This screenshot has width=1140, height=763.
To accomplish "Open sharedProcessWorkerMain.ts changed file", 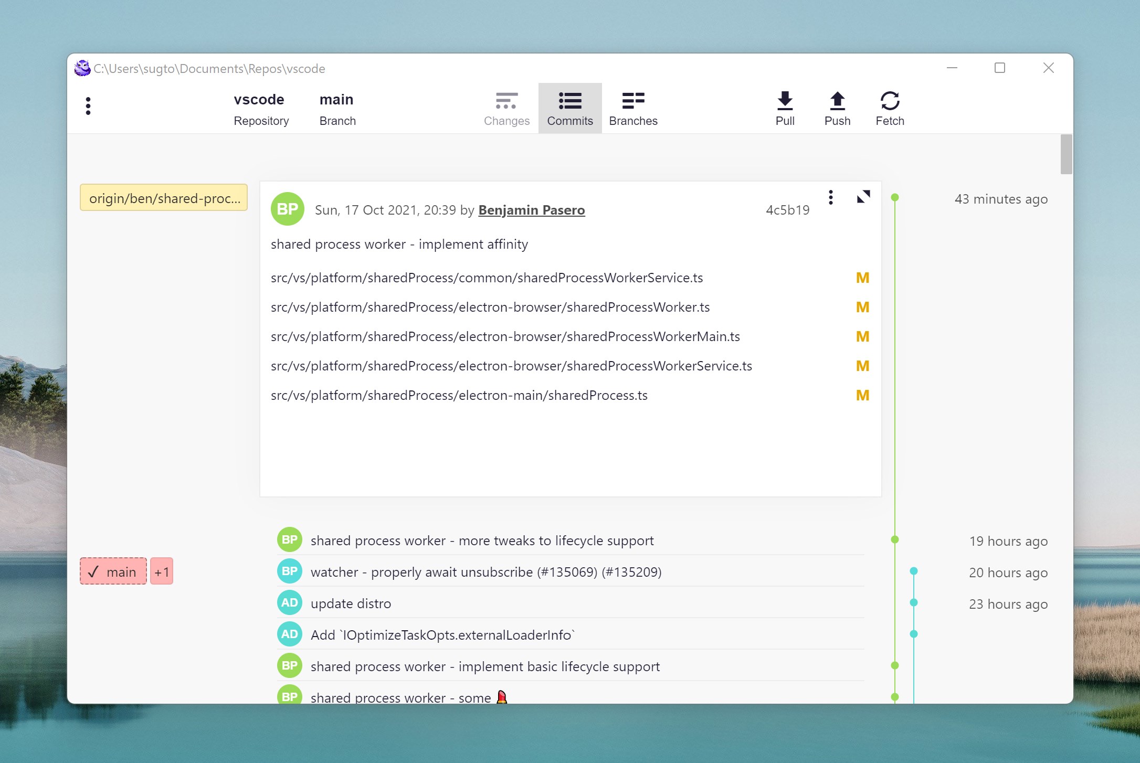I will coord(505,336).
